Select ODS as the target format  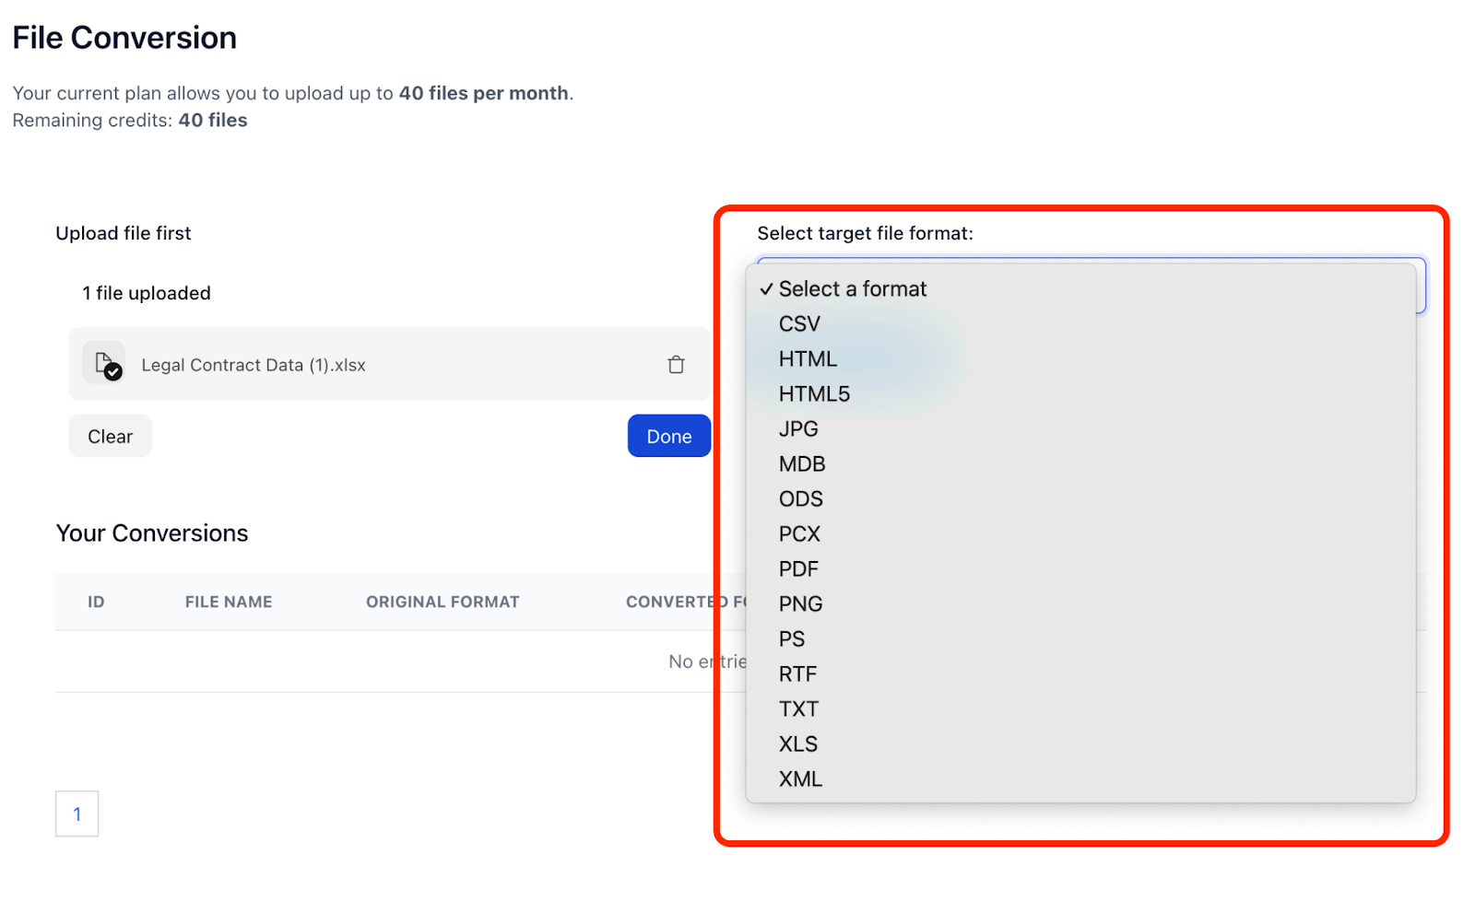click(800, 499)
